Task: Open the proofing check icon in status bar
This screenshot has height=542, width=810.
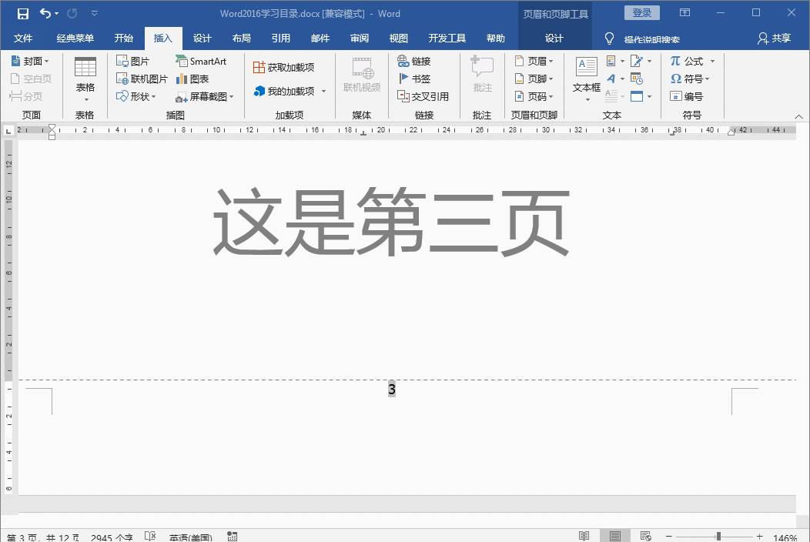Action: coord(150,537)
